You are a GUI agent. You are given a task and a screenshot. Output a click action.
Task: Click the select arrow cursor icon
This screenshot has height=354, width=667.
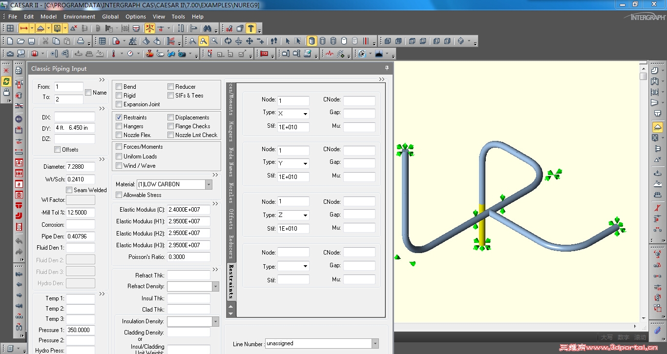[288, 41]
